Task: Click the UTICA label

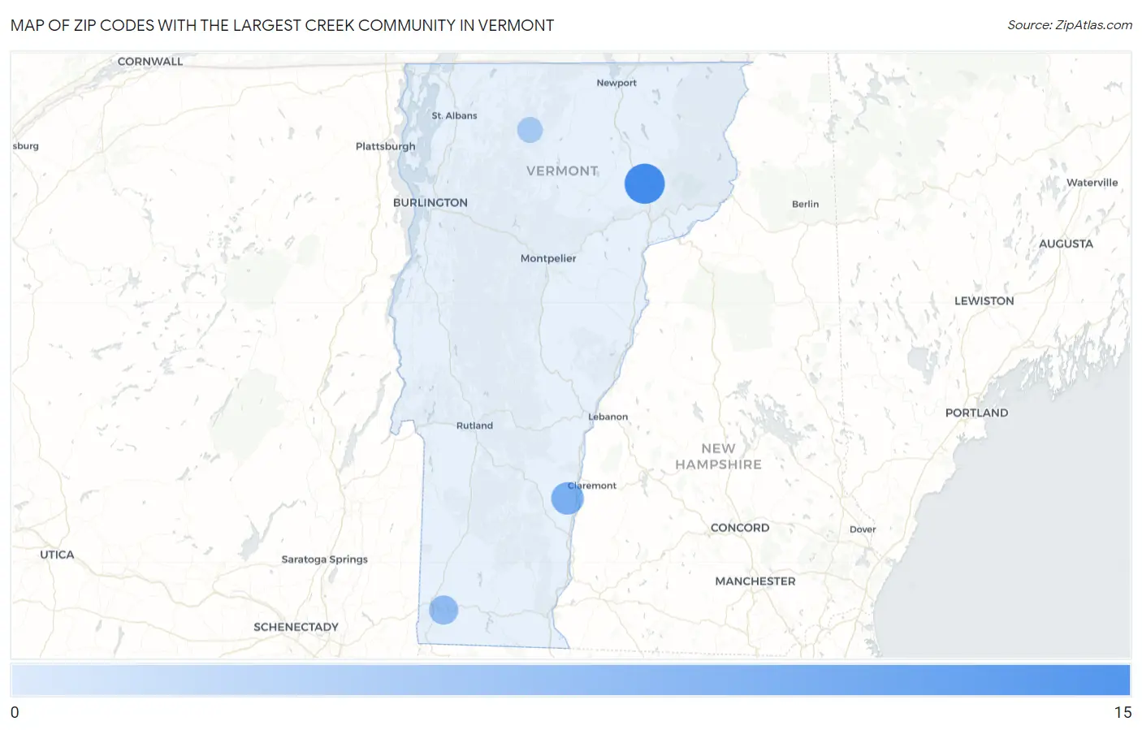Action: pyautogui.click(x=57, y=555)
